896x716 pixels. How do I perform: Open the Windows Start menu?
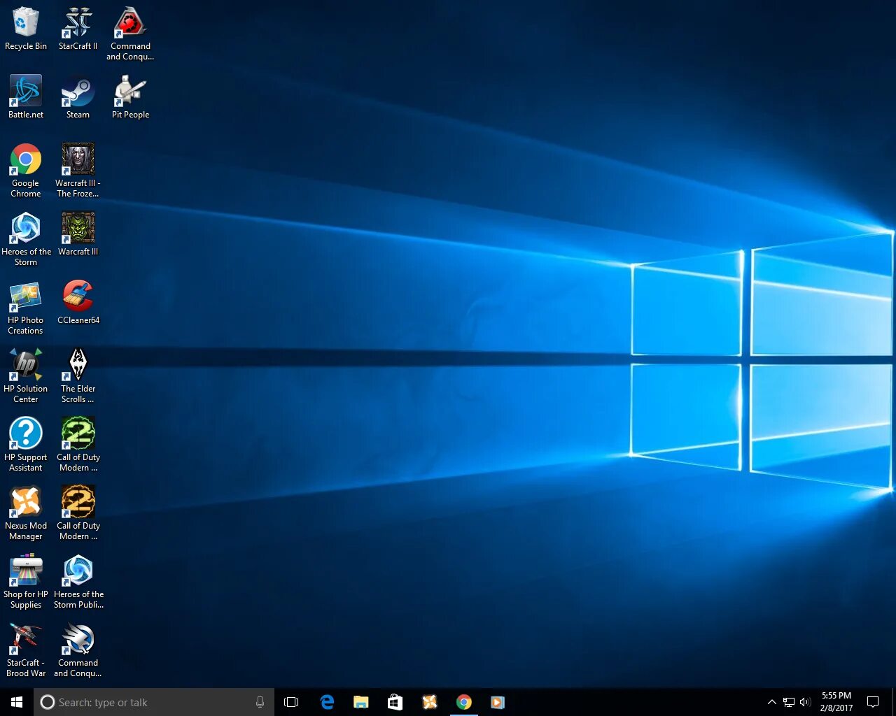(x=17, y=702)
